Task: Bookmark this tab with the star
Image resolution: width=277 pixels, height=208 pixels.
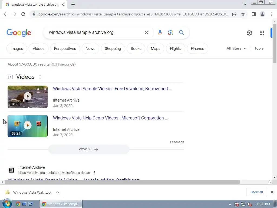Action: pos(243,14)
